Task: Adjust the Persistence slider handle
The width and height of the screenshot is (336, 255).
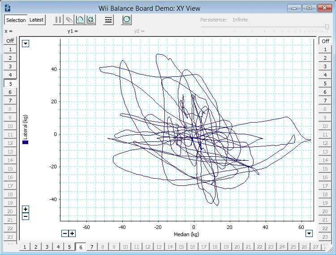Action: click(327, 27)
